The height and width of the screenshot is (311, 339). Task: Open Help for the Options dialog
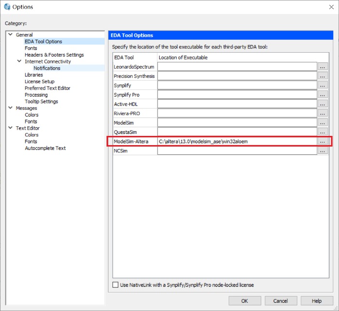(317, 301)
